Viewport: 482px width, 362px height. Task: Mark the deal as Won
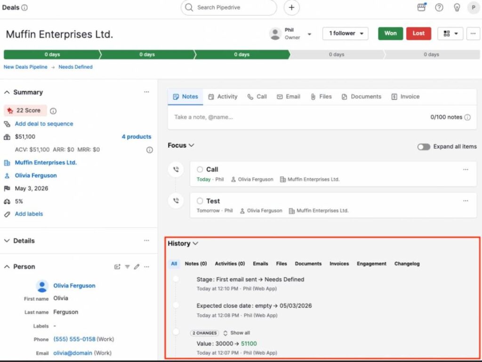click(390, 33)
